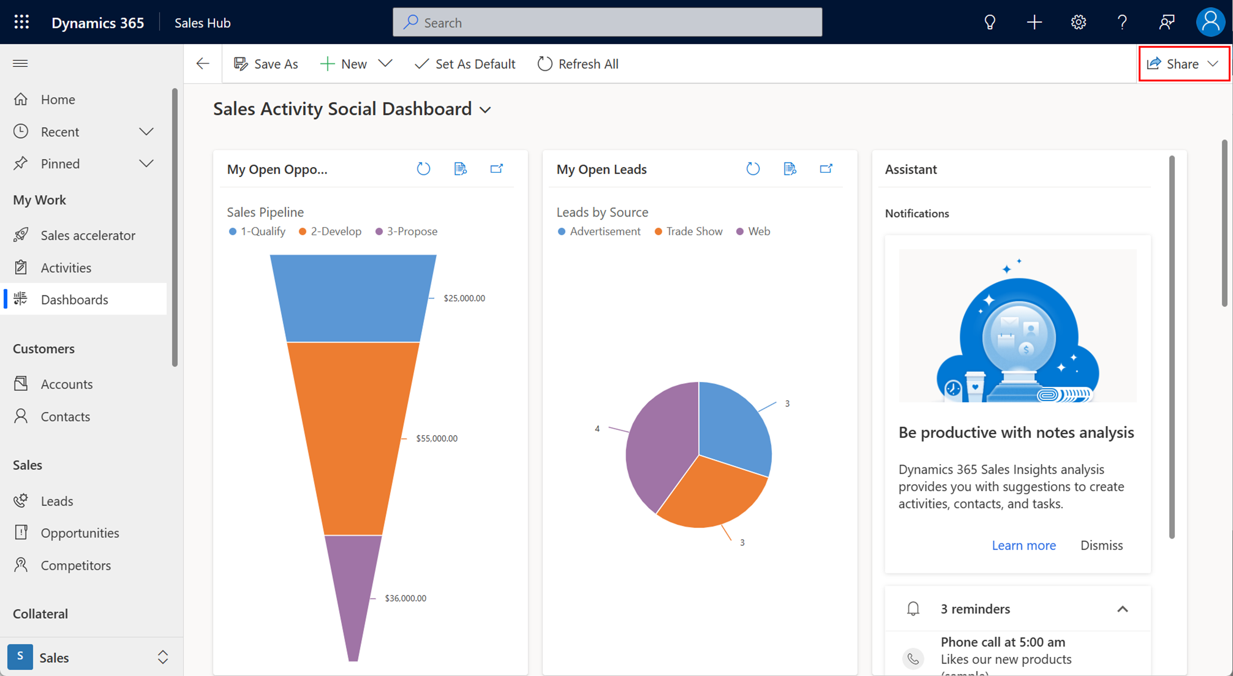Image resolution: width=1233 pixels, height=676 pixels.
Task: Open the Assistant lightbulb icon in header
Action: [x=990, y=22]
